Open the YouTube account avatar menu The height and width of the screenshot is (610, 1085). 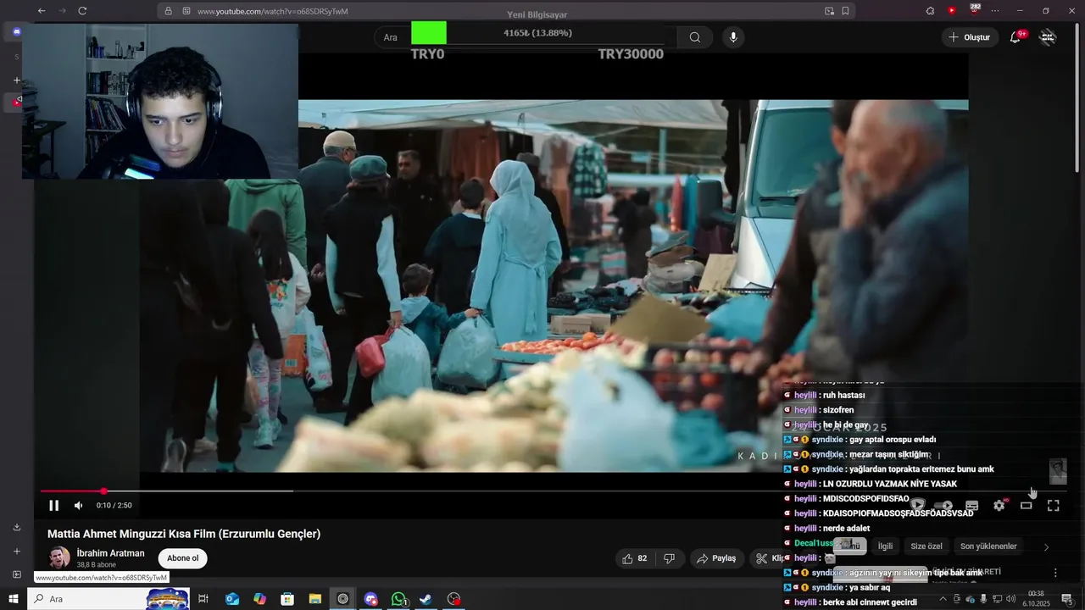pos(1048,37)
